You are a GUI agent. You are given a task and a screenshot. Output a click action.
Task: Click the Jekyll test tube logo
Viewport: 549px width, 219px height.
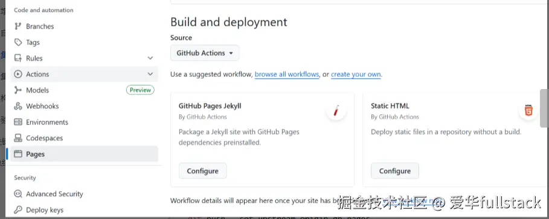[336, 111]
